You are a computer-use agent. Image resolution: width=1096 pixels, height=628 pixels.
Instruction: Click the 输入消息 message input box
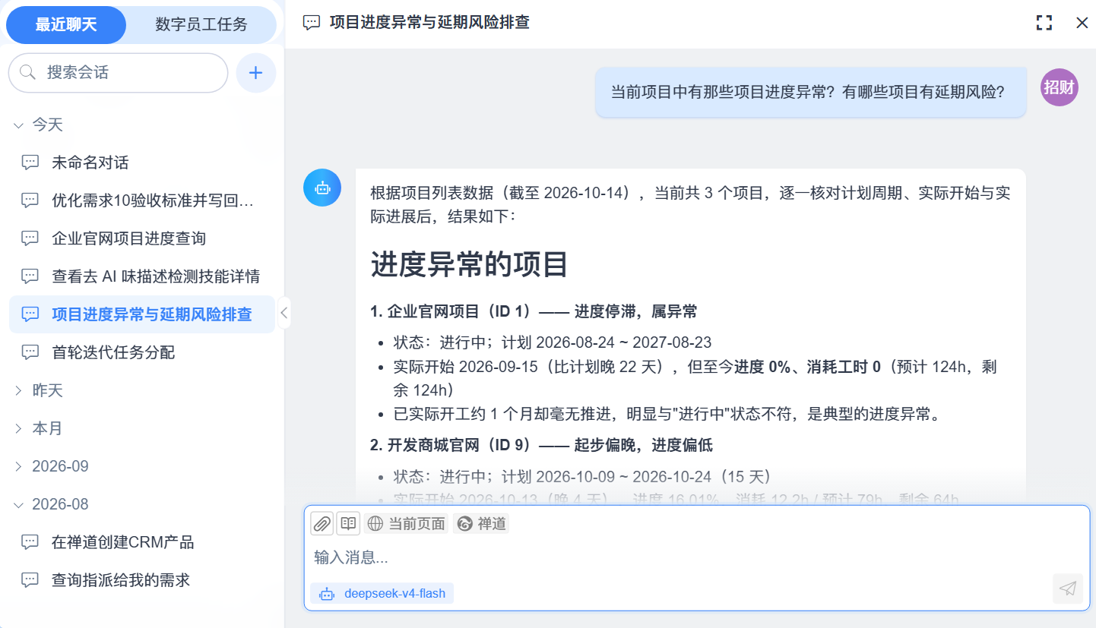[x=696, y=557]
